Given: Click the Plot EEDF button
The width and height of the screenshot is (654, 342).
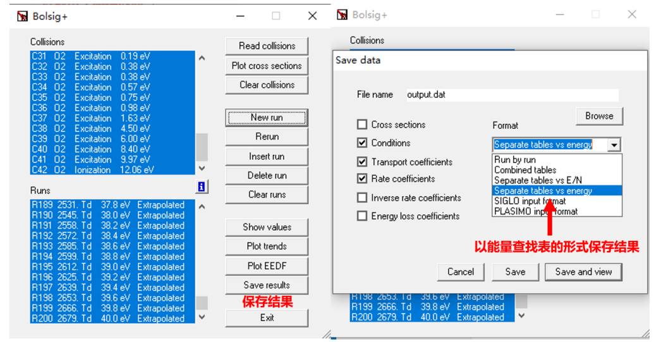Looking at the screenshot, I should click(267, 266).
